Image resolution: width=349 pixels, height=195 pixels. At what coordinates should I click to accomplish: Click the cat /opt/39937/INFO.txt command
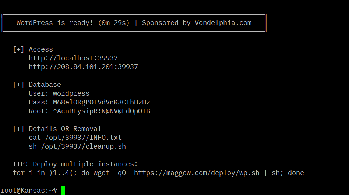click(75, 138)
